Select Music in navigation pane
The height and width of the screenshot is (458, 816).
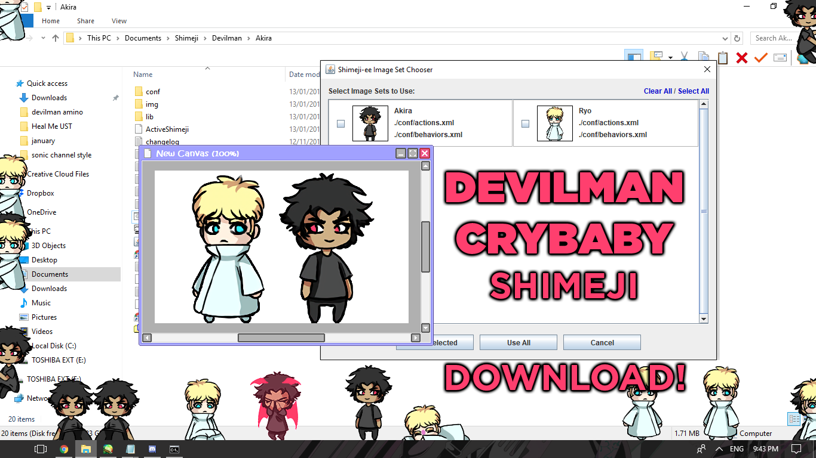[x=41, y=303]
